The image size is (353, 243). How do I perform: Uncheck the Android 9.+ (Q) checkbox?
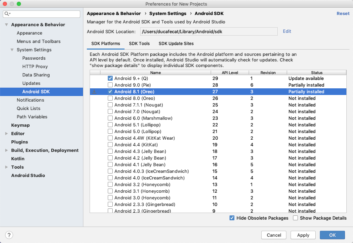tap(110, 79)
